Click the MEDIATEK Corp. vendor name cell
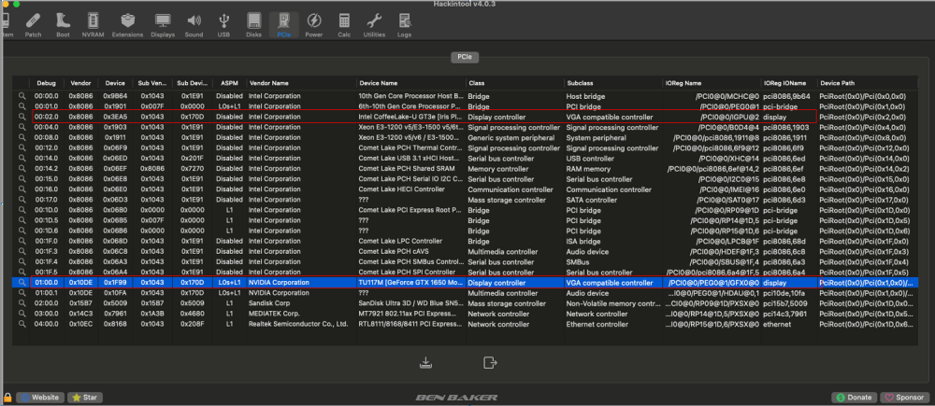The image size is (935, 406). 276,314
